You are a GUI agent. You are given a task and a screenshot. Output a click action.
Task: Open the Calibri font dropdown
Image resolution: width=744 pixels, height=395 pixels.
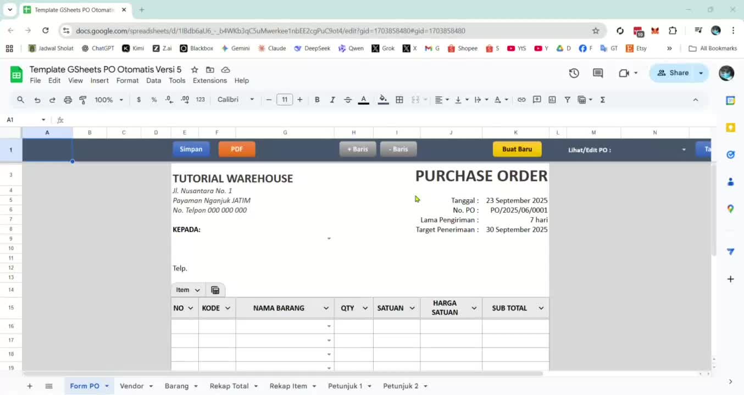coord(236,100)
